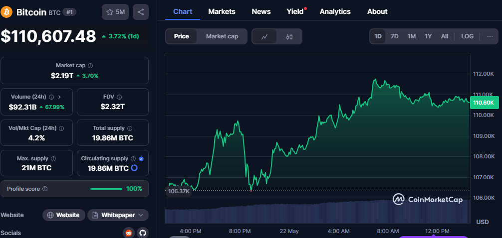Click the 100% profile score text
502x238 pixels.
pos(134,189)
